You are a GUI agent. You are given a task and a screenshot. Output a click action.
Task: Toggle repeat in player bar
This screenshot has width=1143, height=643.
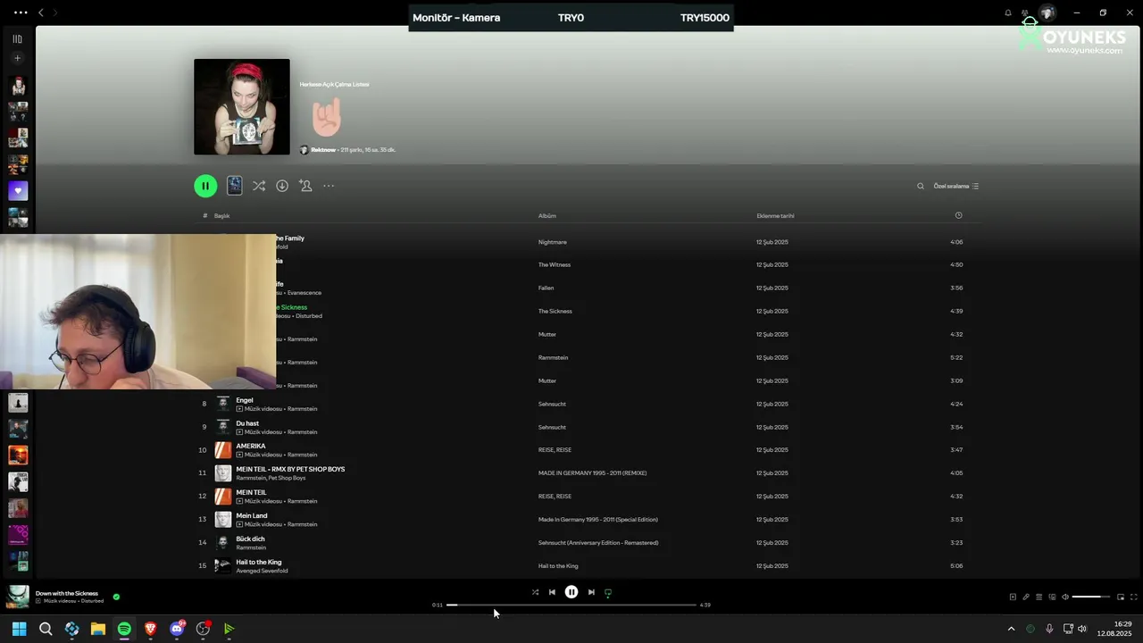tap(608, 592)
